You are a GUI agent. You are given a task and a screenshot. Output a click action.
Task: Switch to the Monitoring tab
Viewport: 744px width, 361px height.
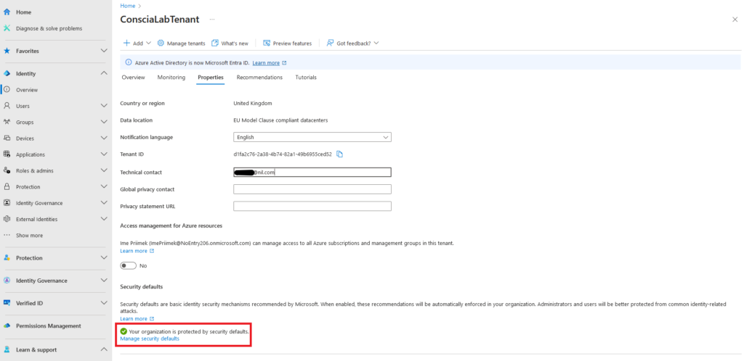[171, 78]
